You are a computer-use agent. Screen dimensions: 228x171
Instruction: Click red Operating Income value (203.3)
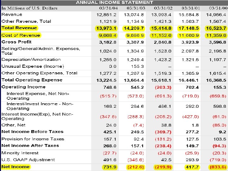point(163,87)
